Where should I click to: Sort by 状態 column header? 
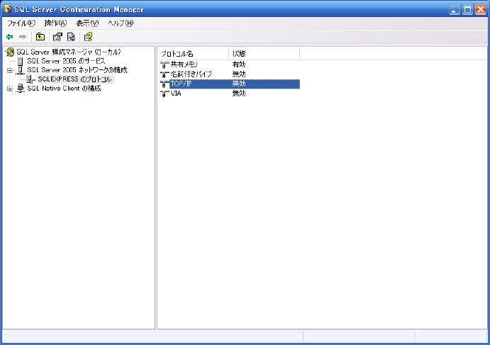pos(264,54)
